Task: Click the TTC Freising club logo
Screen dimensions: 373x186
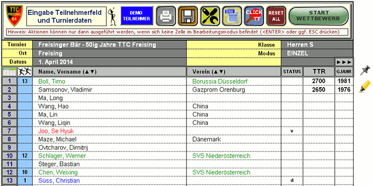Action: [14, 16]
